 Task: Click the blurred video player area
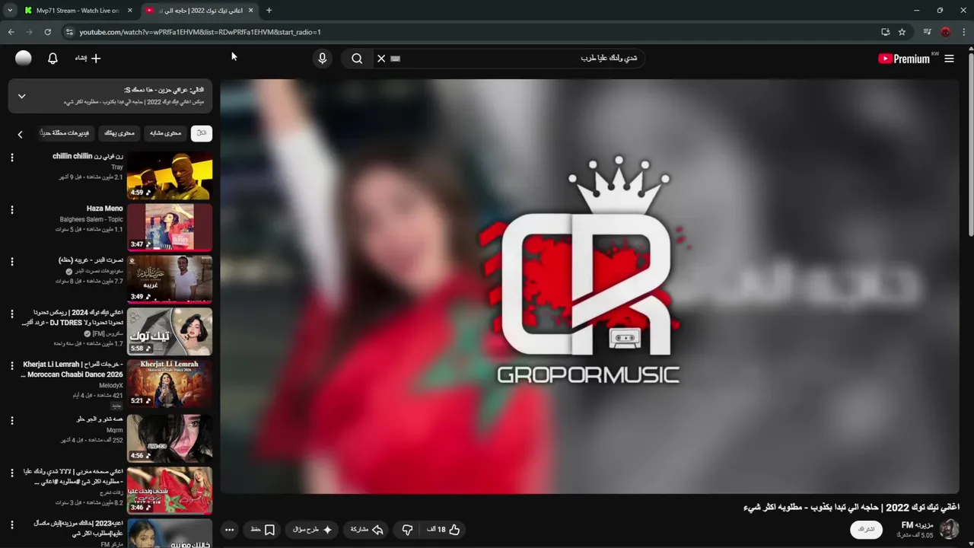[590, 285]
